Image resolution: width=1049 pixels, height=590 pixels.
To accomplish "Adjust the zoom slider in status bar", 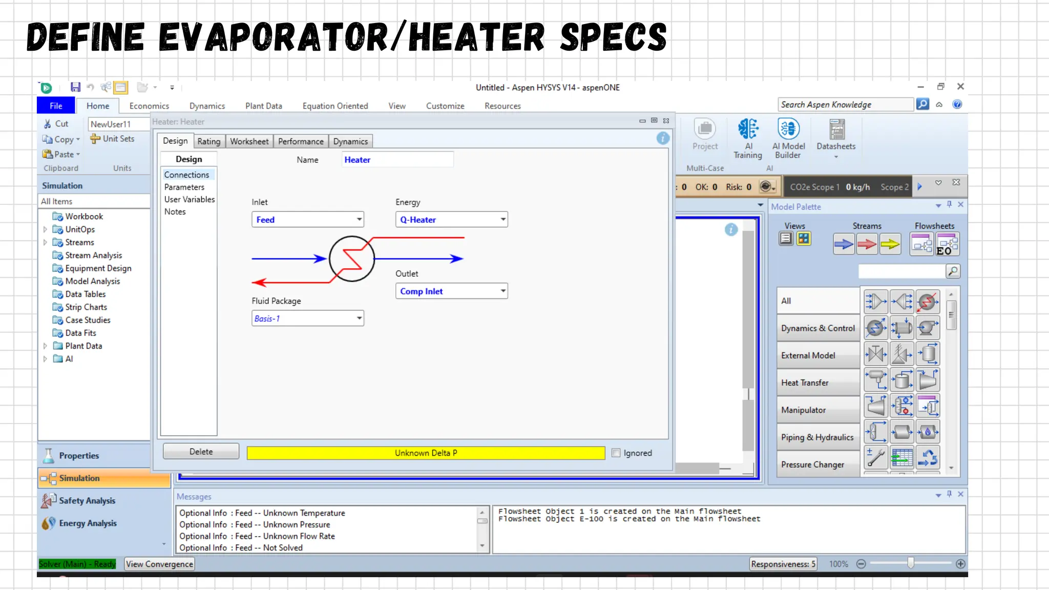I will coord(910,563).
